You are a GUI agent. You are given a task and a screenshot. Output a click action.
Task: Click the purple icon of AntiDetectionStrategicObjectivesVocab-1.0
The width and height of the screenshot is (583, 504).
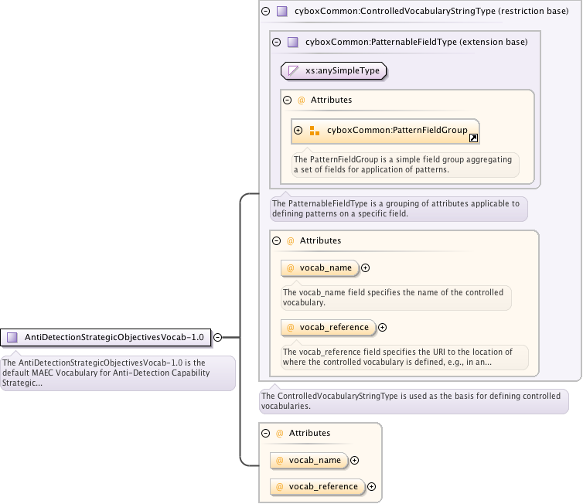[x=12, y=337]
